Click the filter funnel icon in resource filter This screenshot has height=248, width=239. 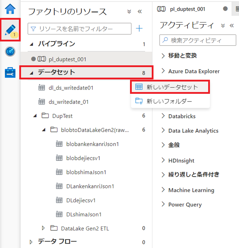tap(33, 29)
